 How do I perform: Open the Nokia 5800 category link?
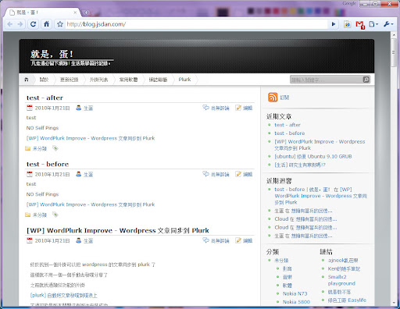[296, 302]
